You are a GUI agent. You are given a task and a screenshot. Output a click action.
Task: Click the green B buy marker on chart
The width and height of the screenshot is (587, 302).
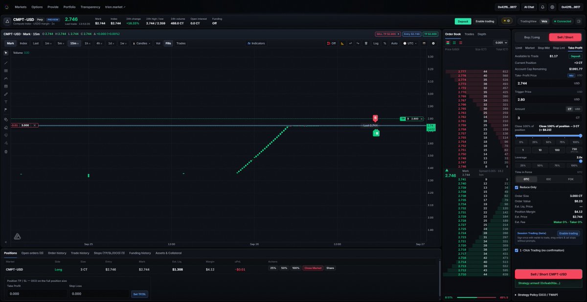376,133
